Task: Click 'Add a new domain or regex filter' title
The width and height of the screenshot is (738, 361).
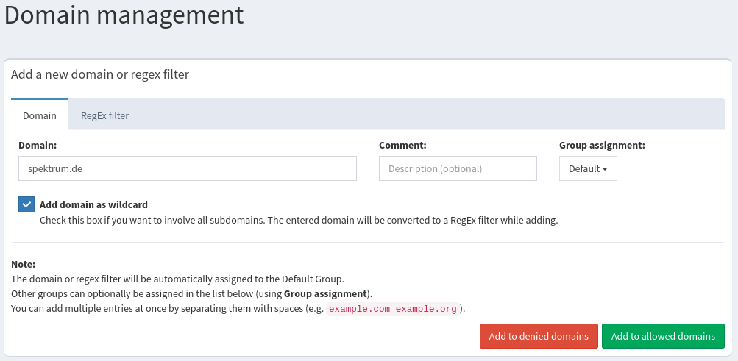Action: tap(100, 74)
